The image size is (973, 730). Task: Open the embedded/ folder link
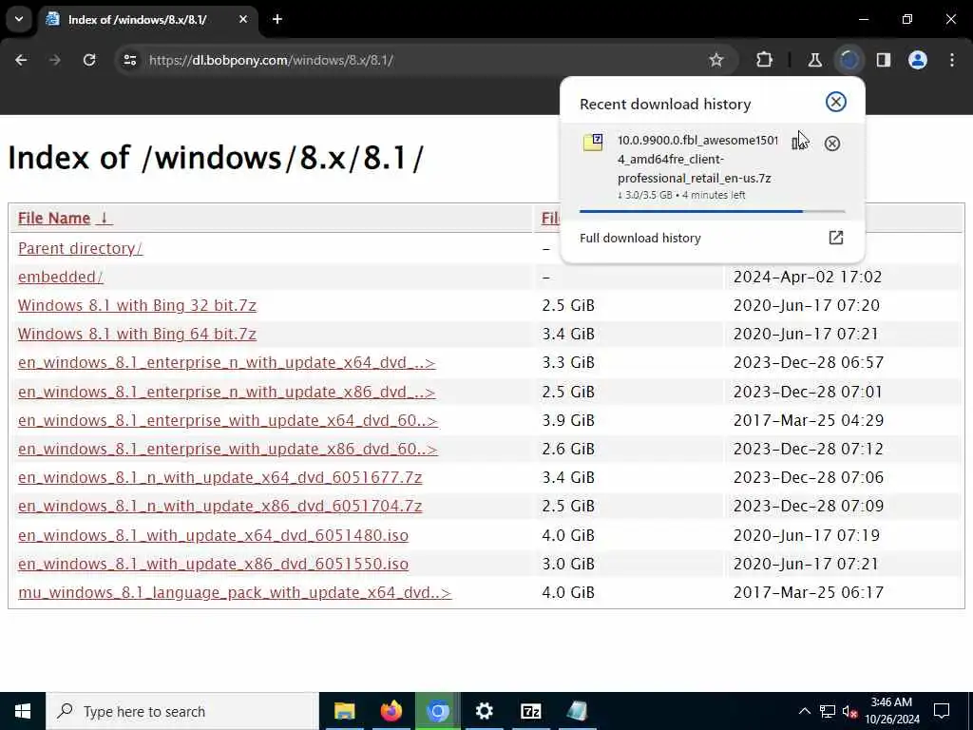(61, 277)
